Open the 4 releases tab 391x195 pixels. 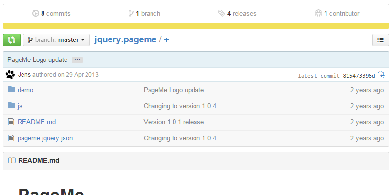pos(238,14)
